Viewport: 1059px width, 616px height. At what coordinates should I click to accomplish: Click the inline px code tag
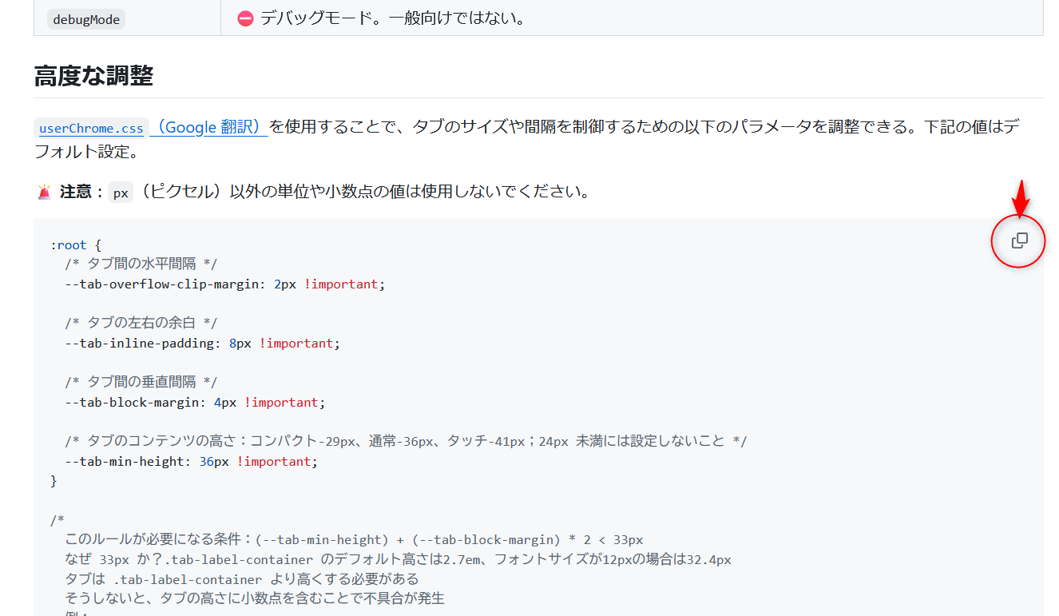point(121,193)
